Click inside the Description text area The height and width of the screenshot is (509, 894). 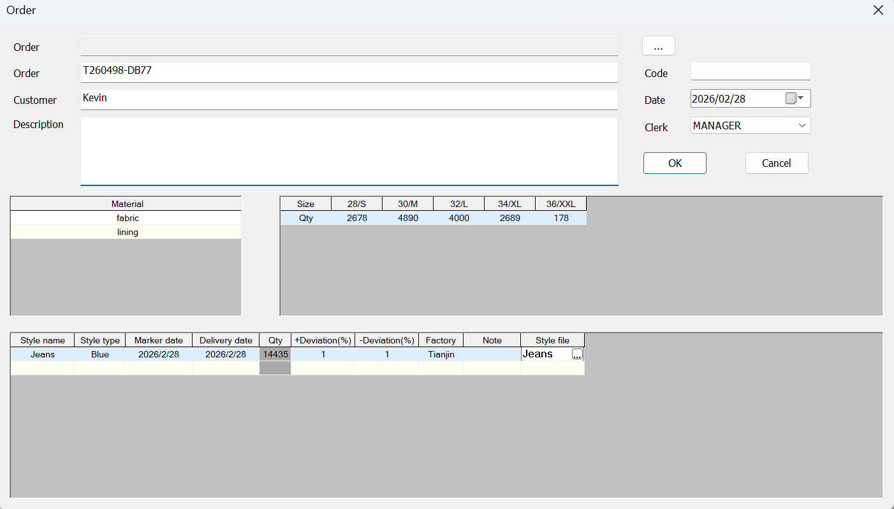tap(349, 150)
